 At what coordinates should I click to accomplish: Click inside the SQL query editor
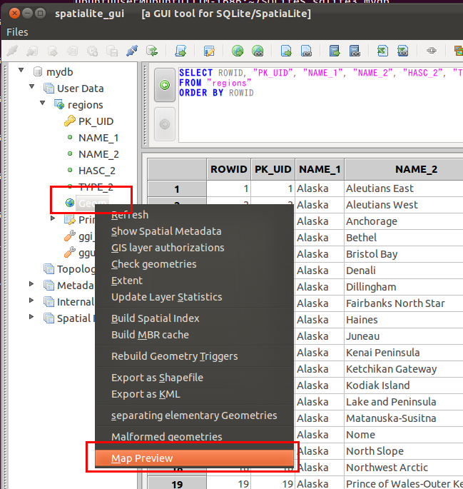click(320, 105)
